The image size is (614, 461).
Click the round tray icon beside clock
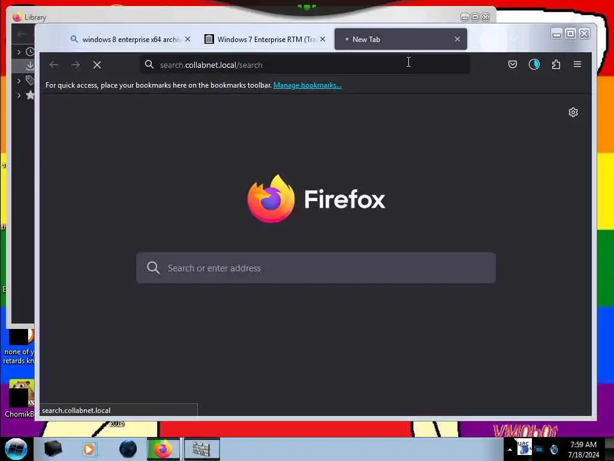point(554,450)
